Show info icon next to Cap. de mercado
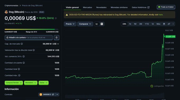 (x=22, y=44)
